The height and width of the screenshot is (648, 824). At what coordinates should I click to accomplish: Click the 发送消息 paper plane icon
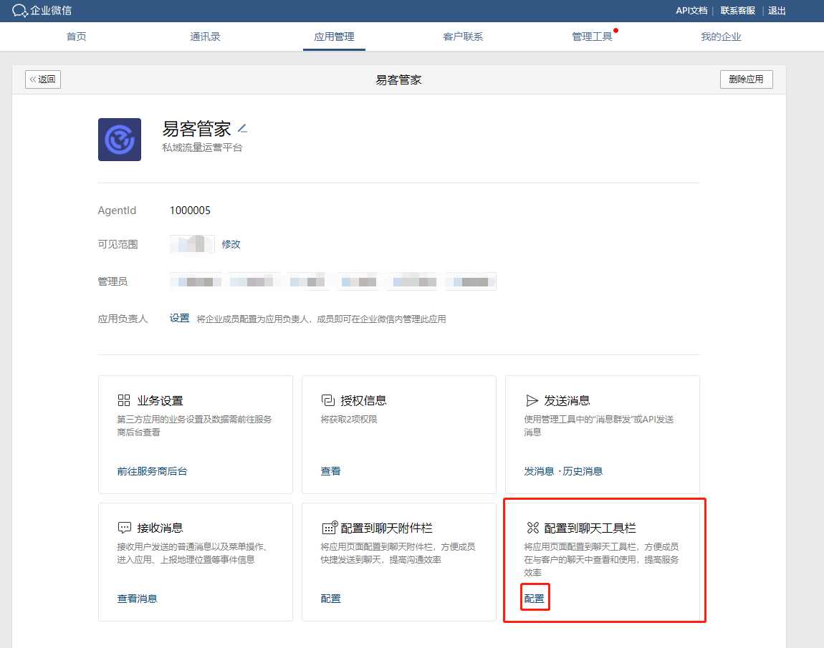(532, 401)
